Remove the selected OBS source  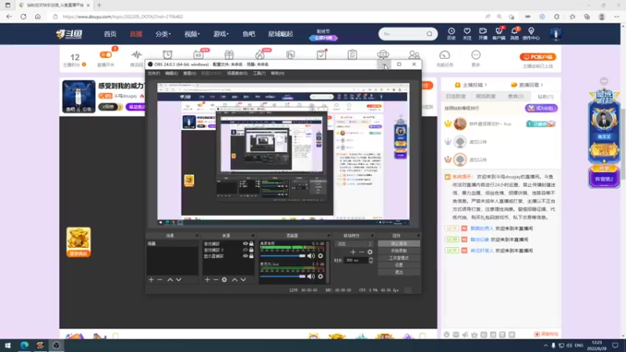216,280
